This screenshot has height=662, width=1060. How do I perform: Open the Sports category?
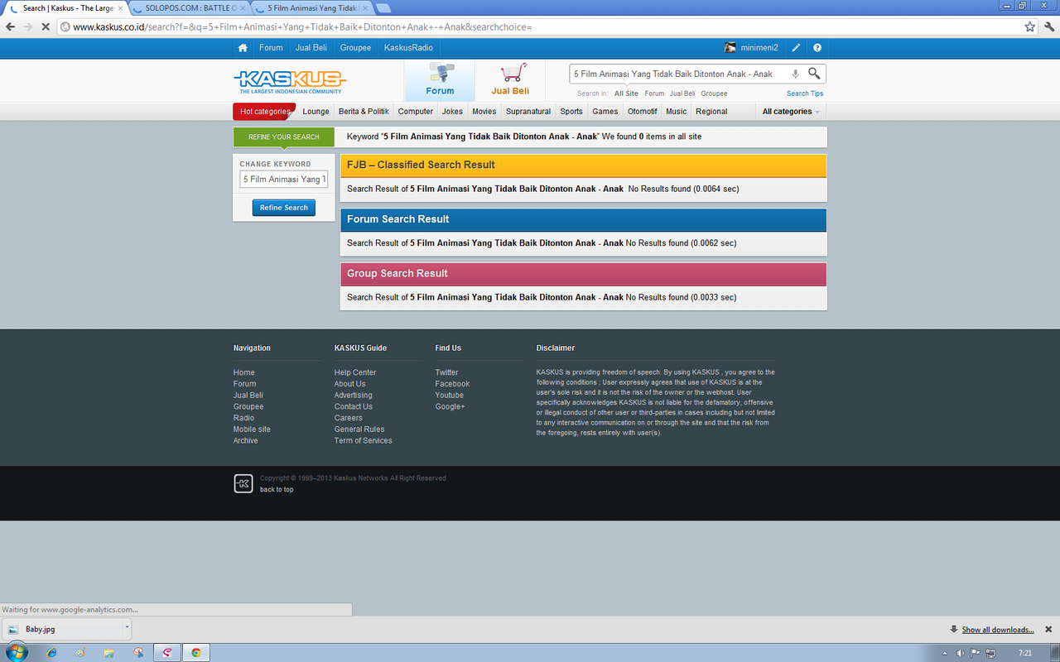point(571,111)
